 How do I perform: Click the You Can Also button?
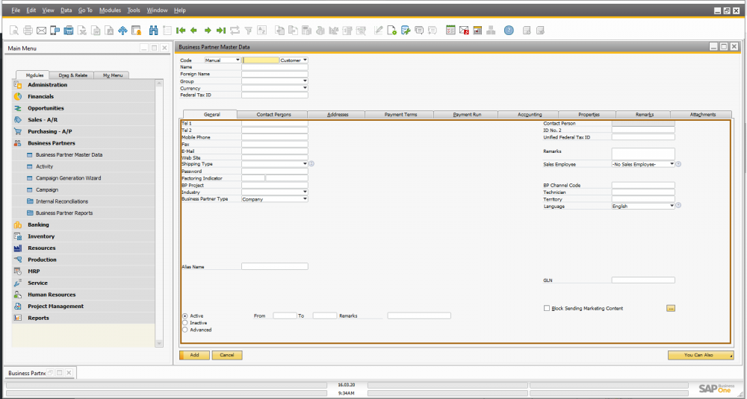click(701, 355)
